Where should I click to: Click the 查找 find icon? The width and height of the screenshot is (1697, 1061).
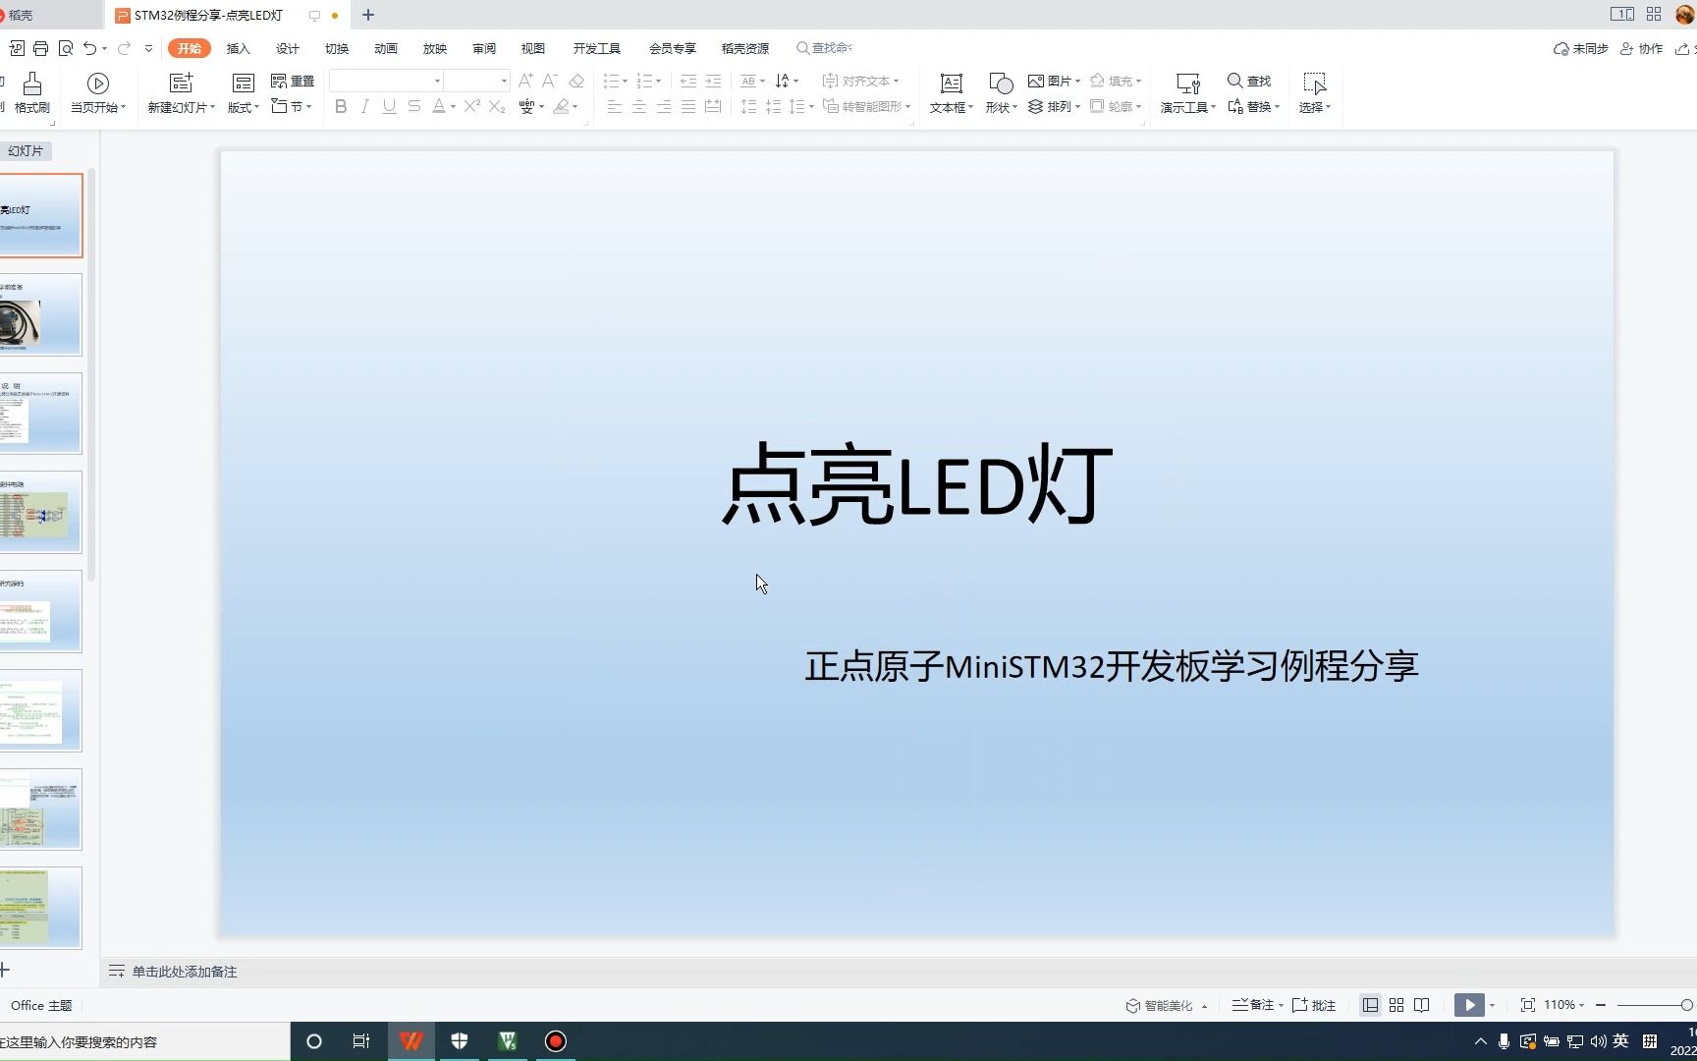[1248, 81]
